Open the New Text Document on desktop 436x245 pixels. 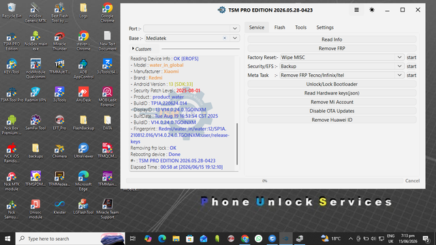tap(108, 41)
